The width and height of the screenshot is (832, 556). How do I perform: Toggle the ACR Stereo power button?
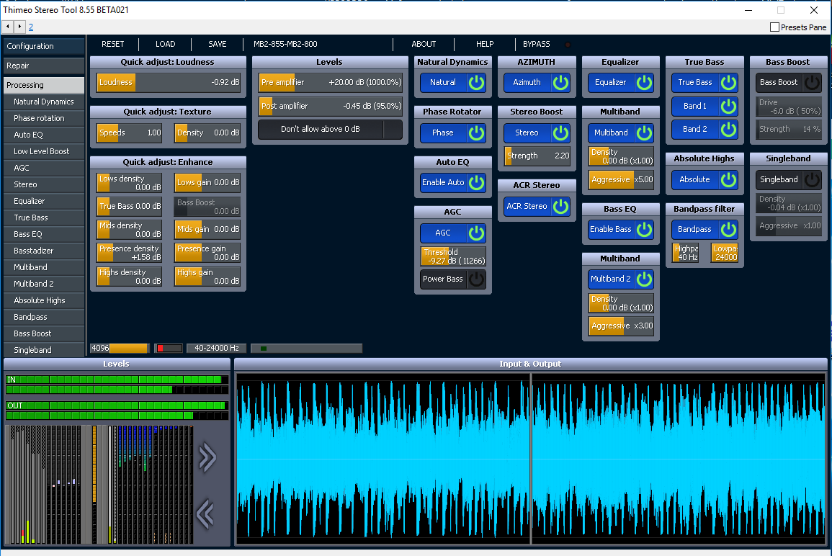point(560,207)
